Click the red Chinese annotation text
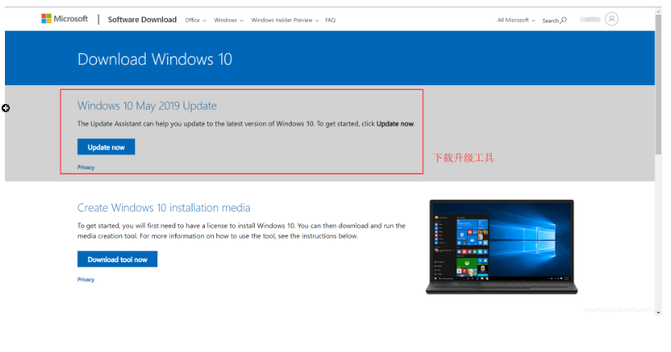 point(463,157)
